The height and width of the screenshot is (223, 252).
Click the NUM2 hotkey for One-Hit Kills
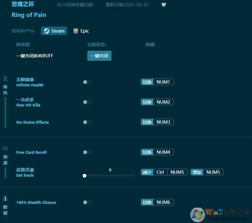[163, 102]
